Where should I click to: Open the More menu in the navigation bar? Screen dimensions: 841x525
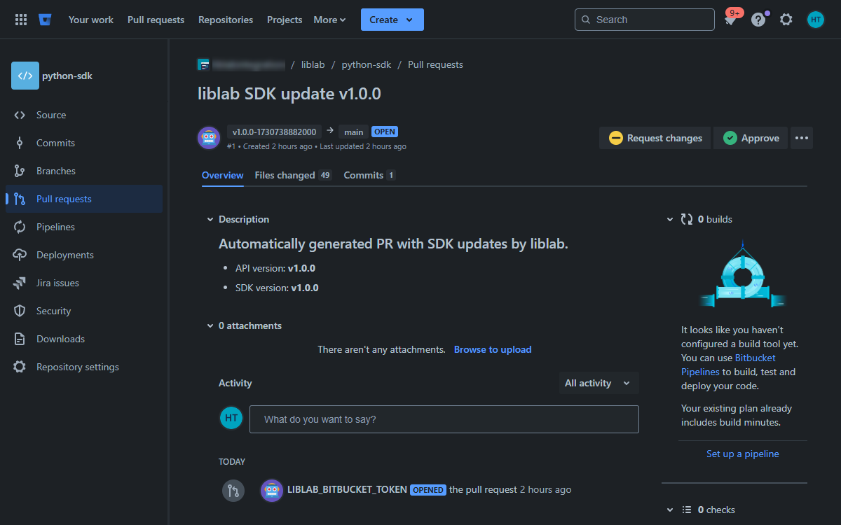(329, 19)
